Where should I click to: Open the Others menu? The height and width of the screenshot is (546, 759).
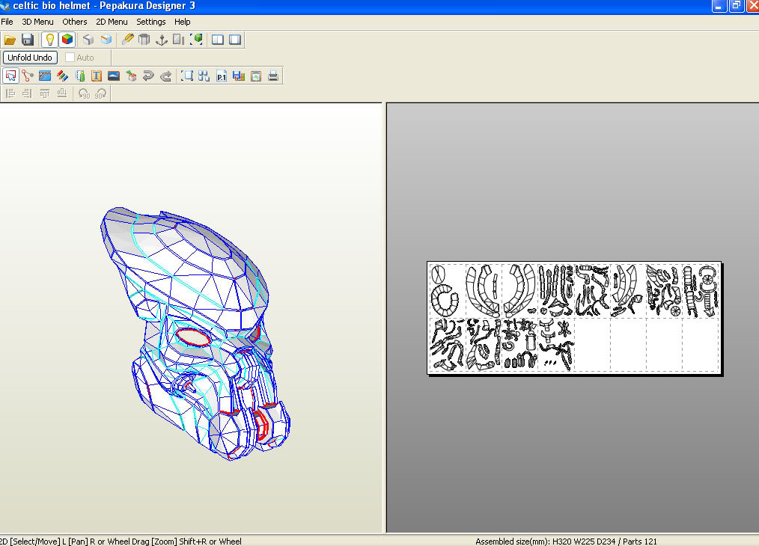[x=75, y=22]
